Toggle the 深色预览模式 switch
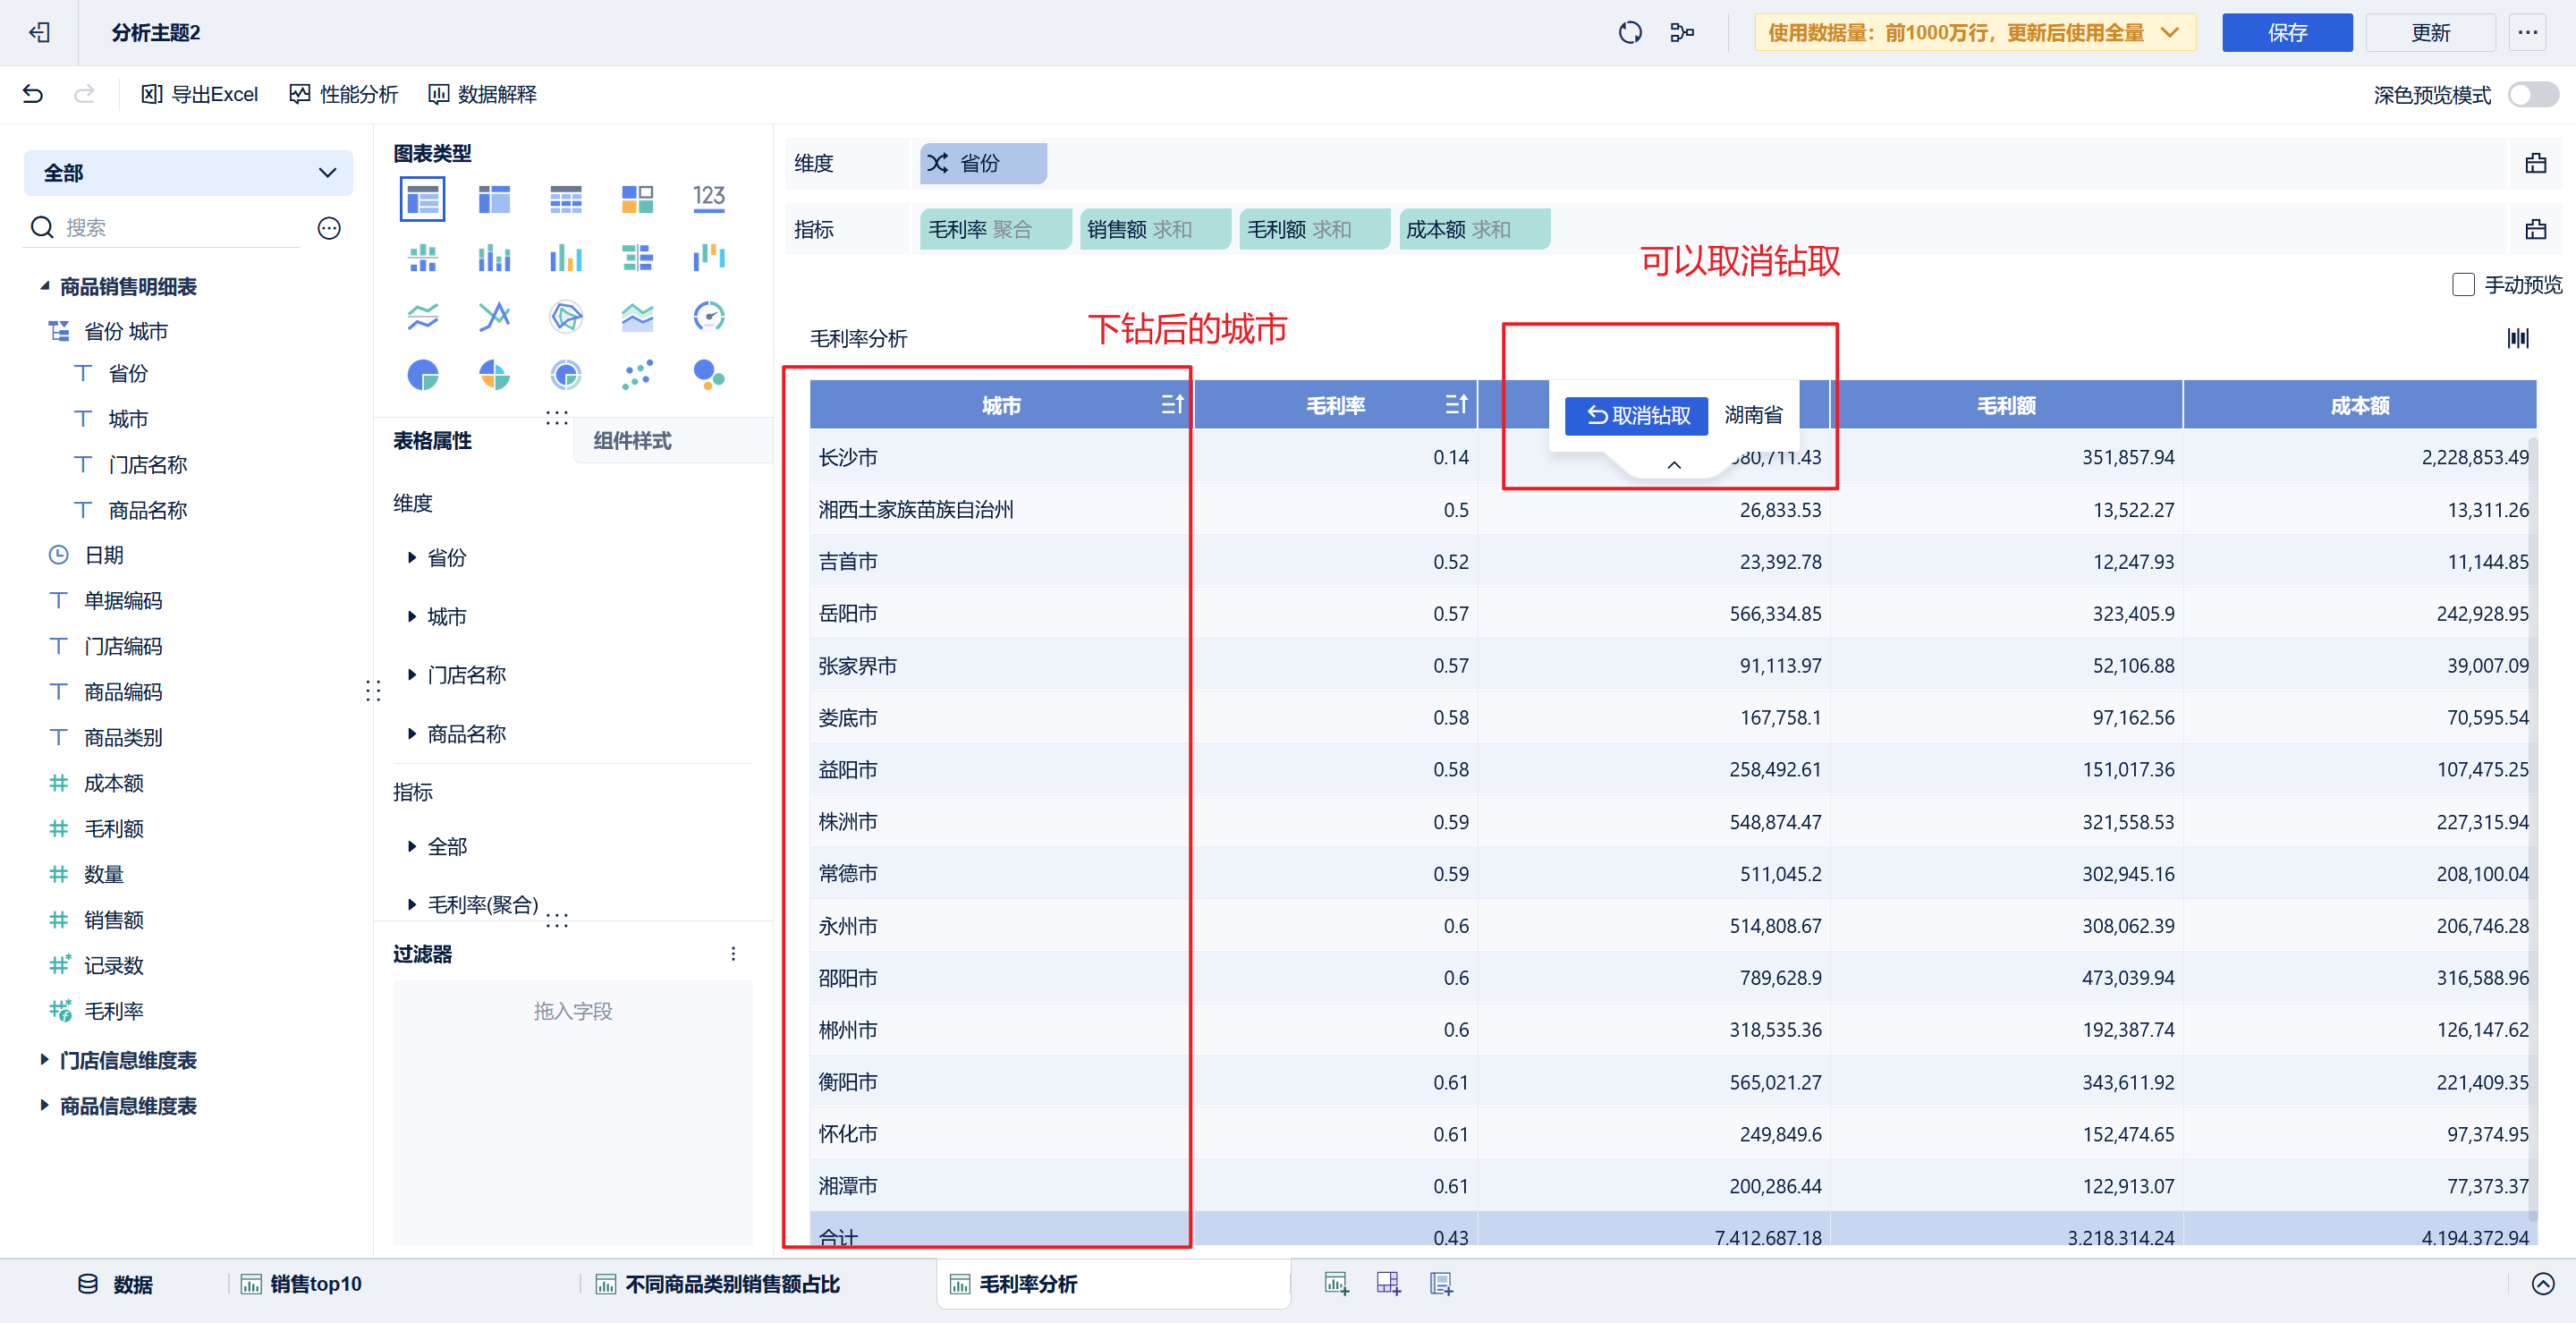 [2532, 95]
